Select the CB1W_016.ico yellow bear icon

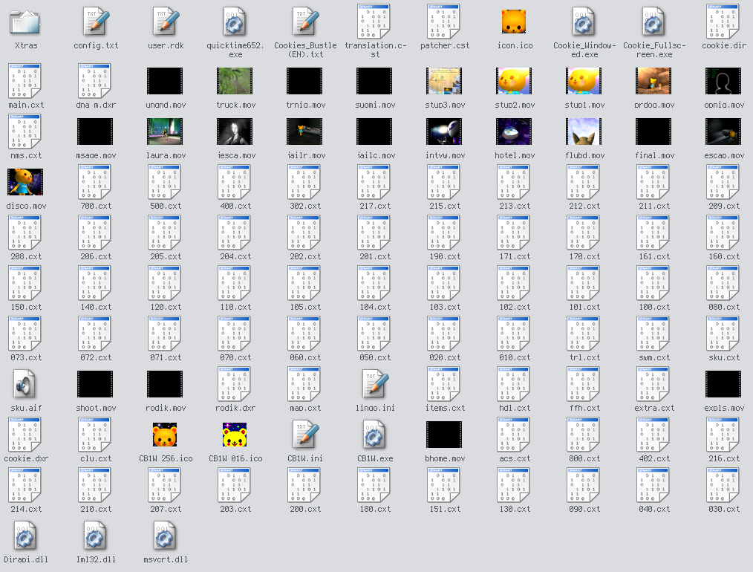[x=235, y=435]
